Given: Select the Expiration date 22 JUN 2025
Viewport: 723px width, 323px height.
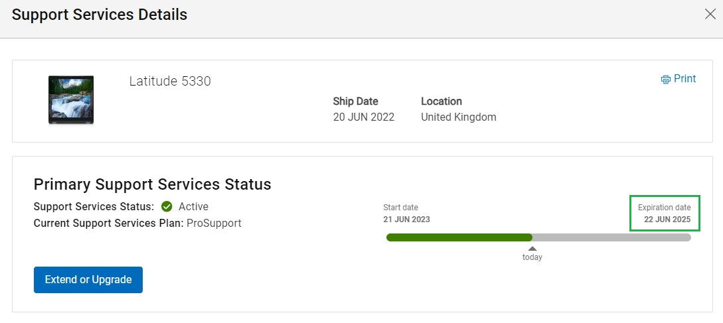Looking at the screenshot, I should click(x=665, y=214).
